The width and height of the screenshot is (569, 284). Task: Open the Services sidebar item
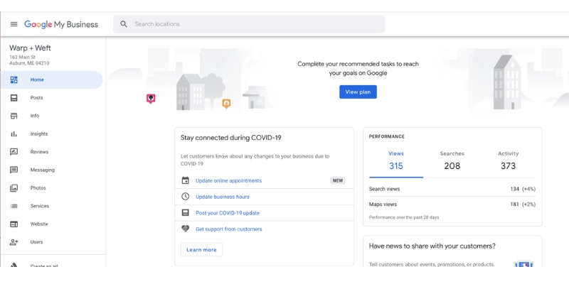(x=51, y=206)
